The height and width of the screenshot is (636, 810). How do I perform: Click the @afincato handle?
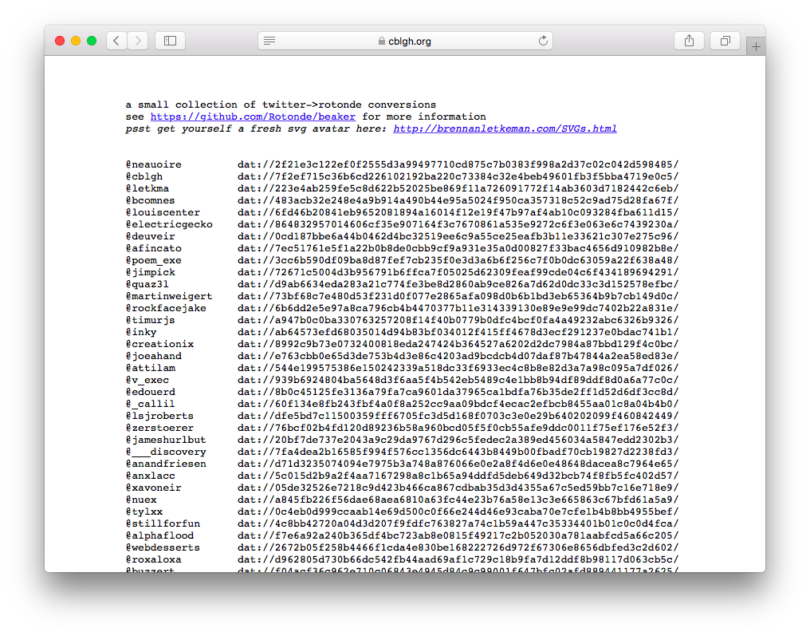(154, 248)
